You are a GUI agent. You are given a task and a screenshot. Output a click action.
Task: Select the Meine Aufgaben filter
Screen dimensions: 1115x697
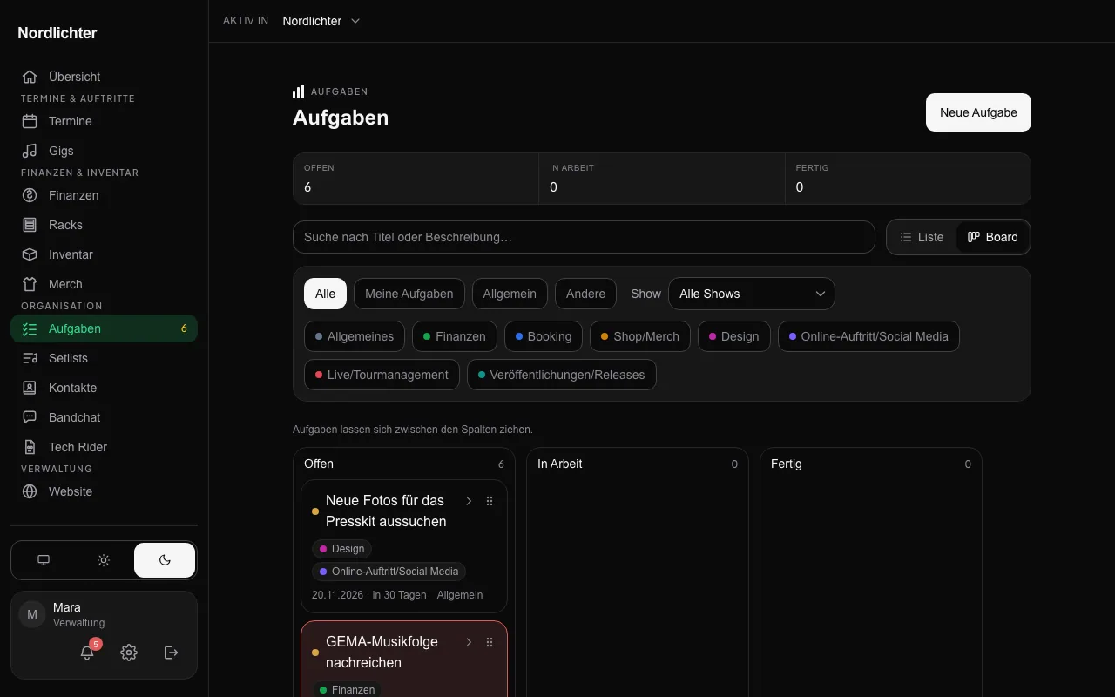tap(409, 294)
